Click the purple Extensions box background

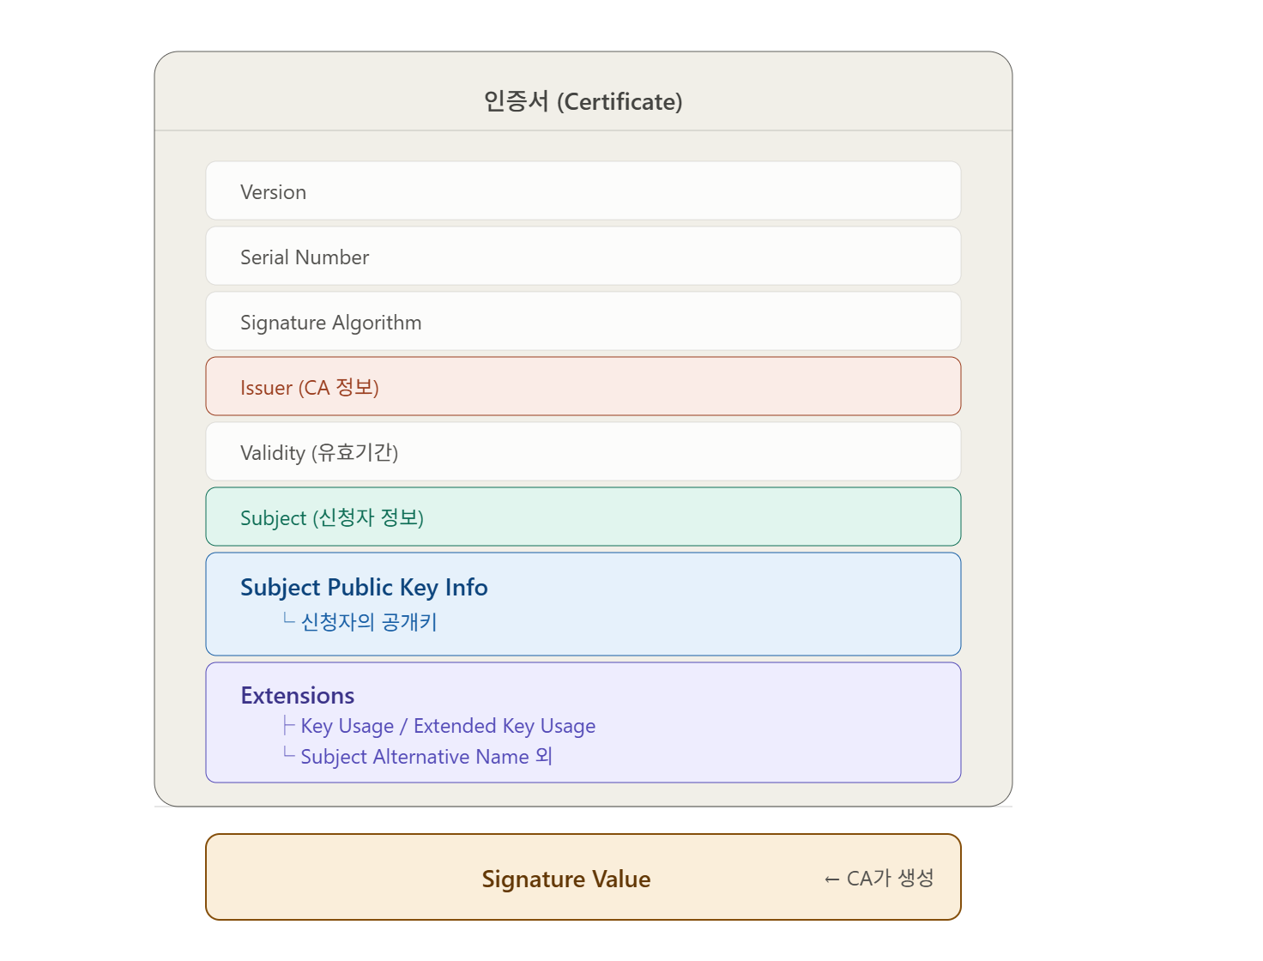(x=772, y=722)
